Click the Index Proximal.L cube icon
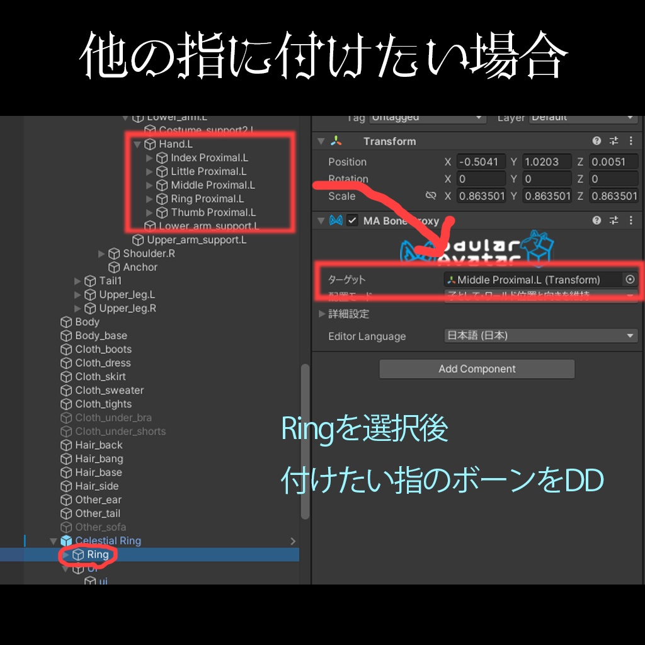 pyautogui.click(x=162, y=158)
